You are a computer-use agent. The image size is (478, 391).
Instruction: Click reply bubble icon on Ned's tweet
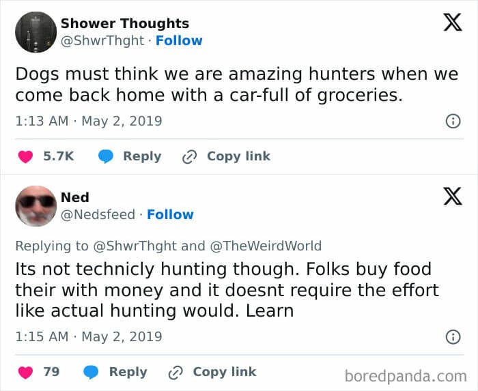click(x=91, y=372)
